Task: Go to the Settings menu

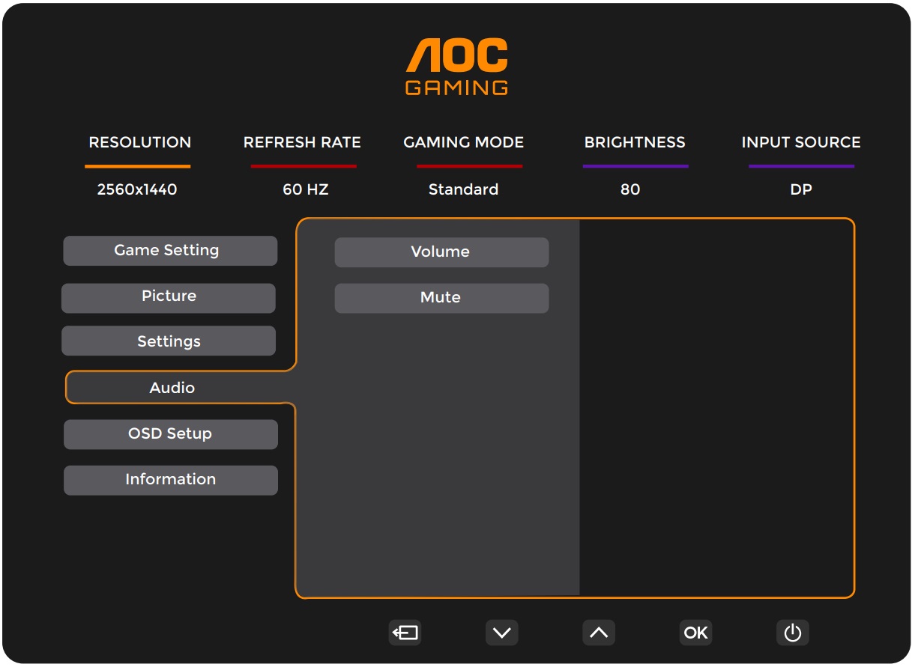Action: (169, 342)
